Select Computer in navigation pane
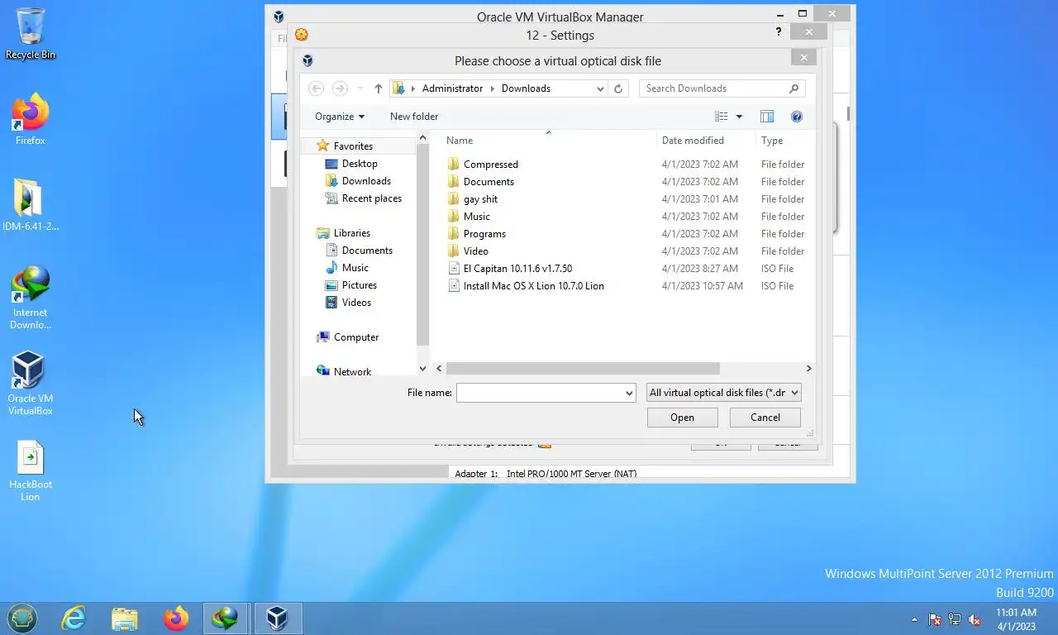Image resolution: width=1058 pixels, height=635 pixels. (x=356, y=337)
